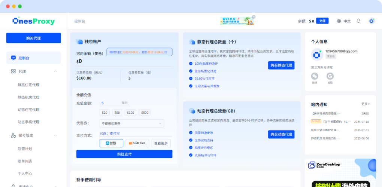Go to 账单列表 in the sidebar
This screenshot has height=187, width=382.
click(x=25, y=161)
